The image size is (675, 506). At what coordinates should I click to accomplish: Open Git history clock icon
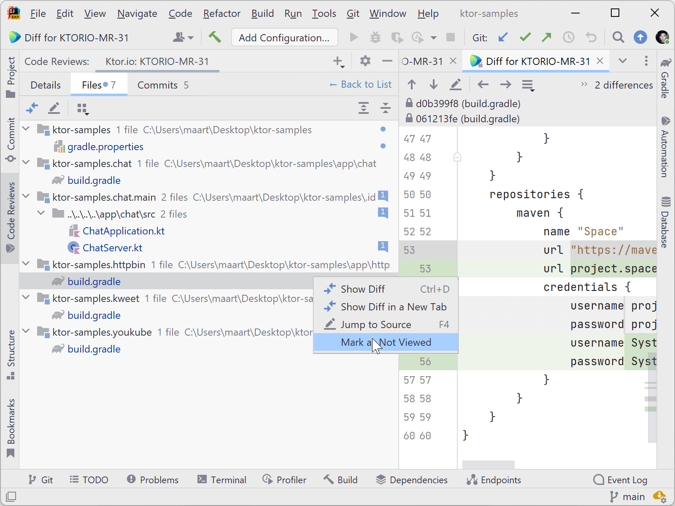(x=569, y=38)
